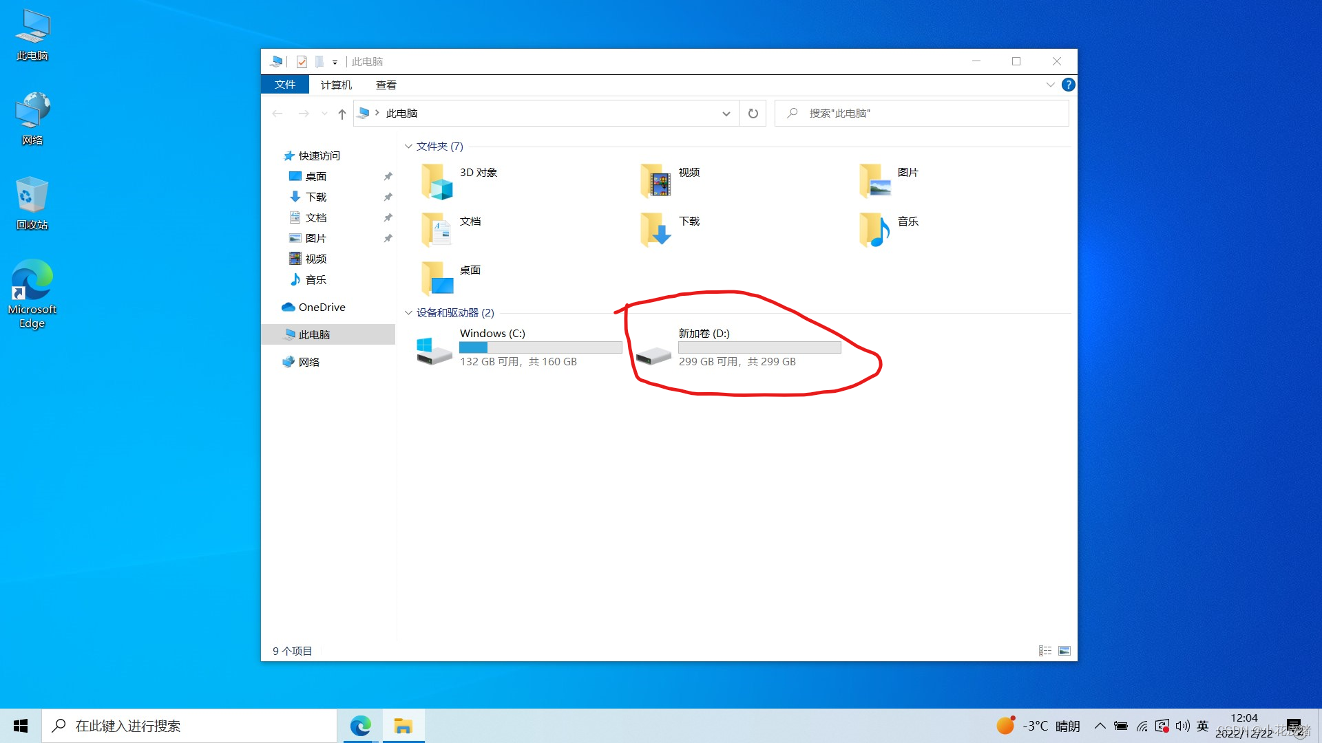Open the 查看 ribbon tab
Screen dimensions: 1322x743
click(x=386, y=85)
